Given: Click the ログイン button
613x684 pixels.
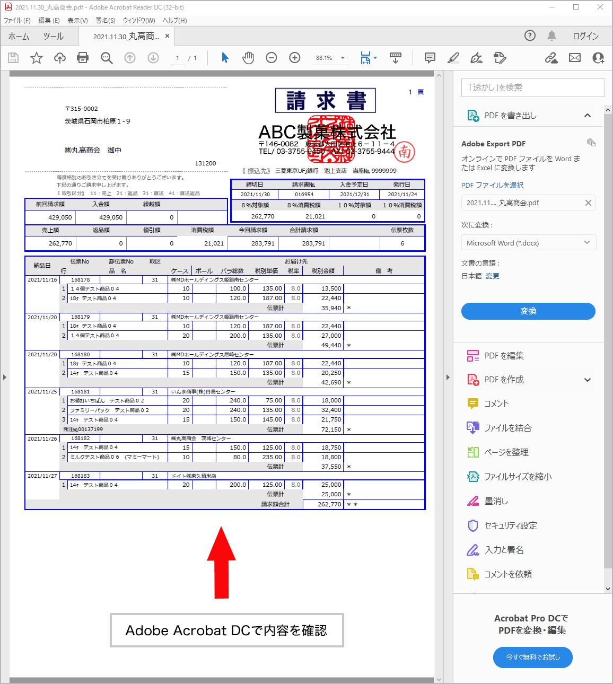Looking at the screenshot, I should coord(586,36).
